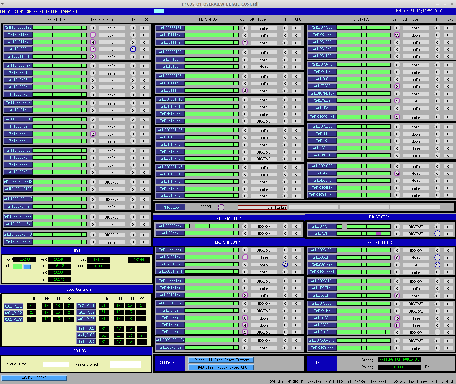Expand the Y1_PLC3 related display menu

click(86, 341)
